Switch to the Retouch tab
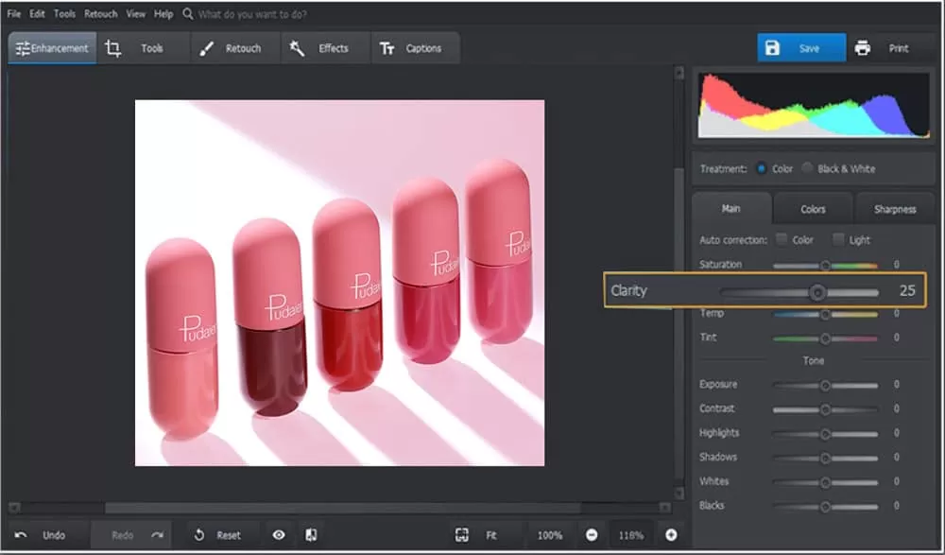Image resolution: width=945 pixels, height=555 pixels. point(235,48)
